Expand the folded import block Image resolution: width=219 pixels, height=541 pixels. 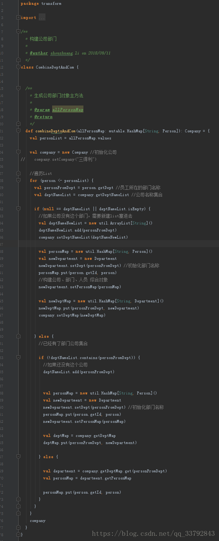pyautogui.click(x=18, y=18)
